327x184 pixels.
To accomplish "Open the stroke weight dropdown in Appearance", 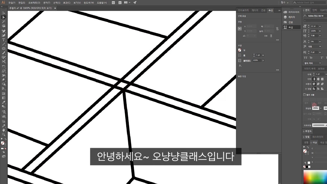I will click(263, 55).
